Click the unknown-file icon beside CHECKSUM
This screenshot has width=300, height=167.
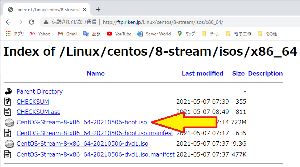pyautogui.click(x=8, y=102)
